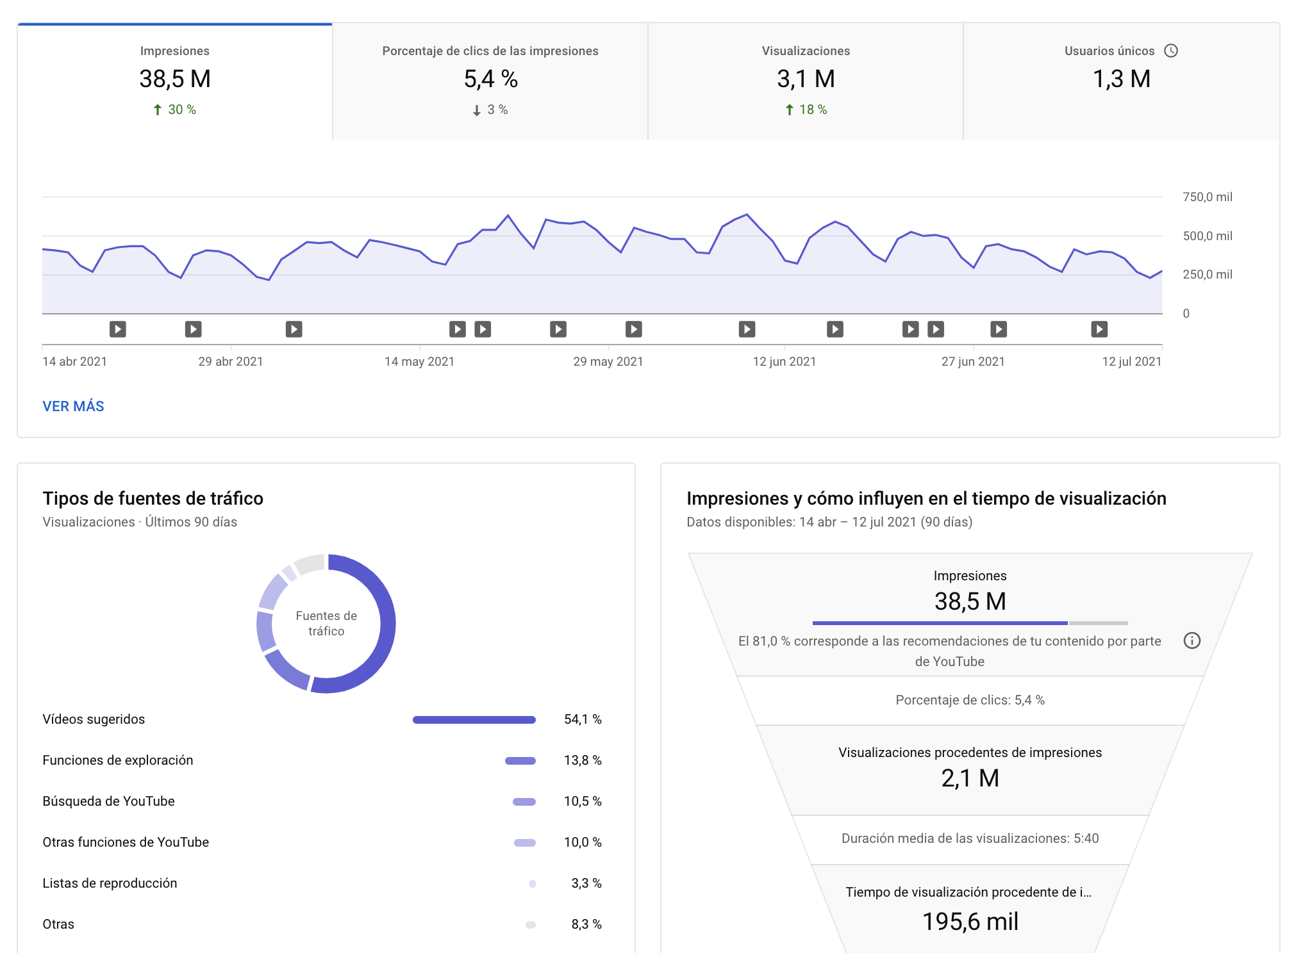1296x953 pixels.
Task: Open the first video marker on the timeline
Action: tap(118, 329)
